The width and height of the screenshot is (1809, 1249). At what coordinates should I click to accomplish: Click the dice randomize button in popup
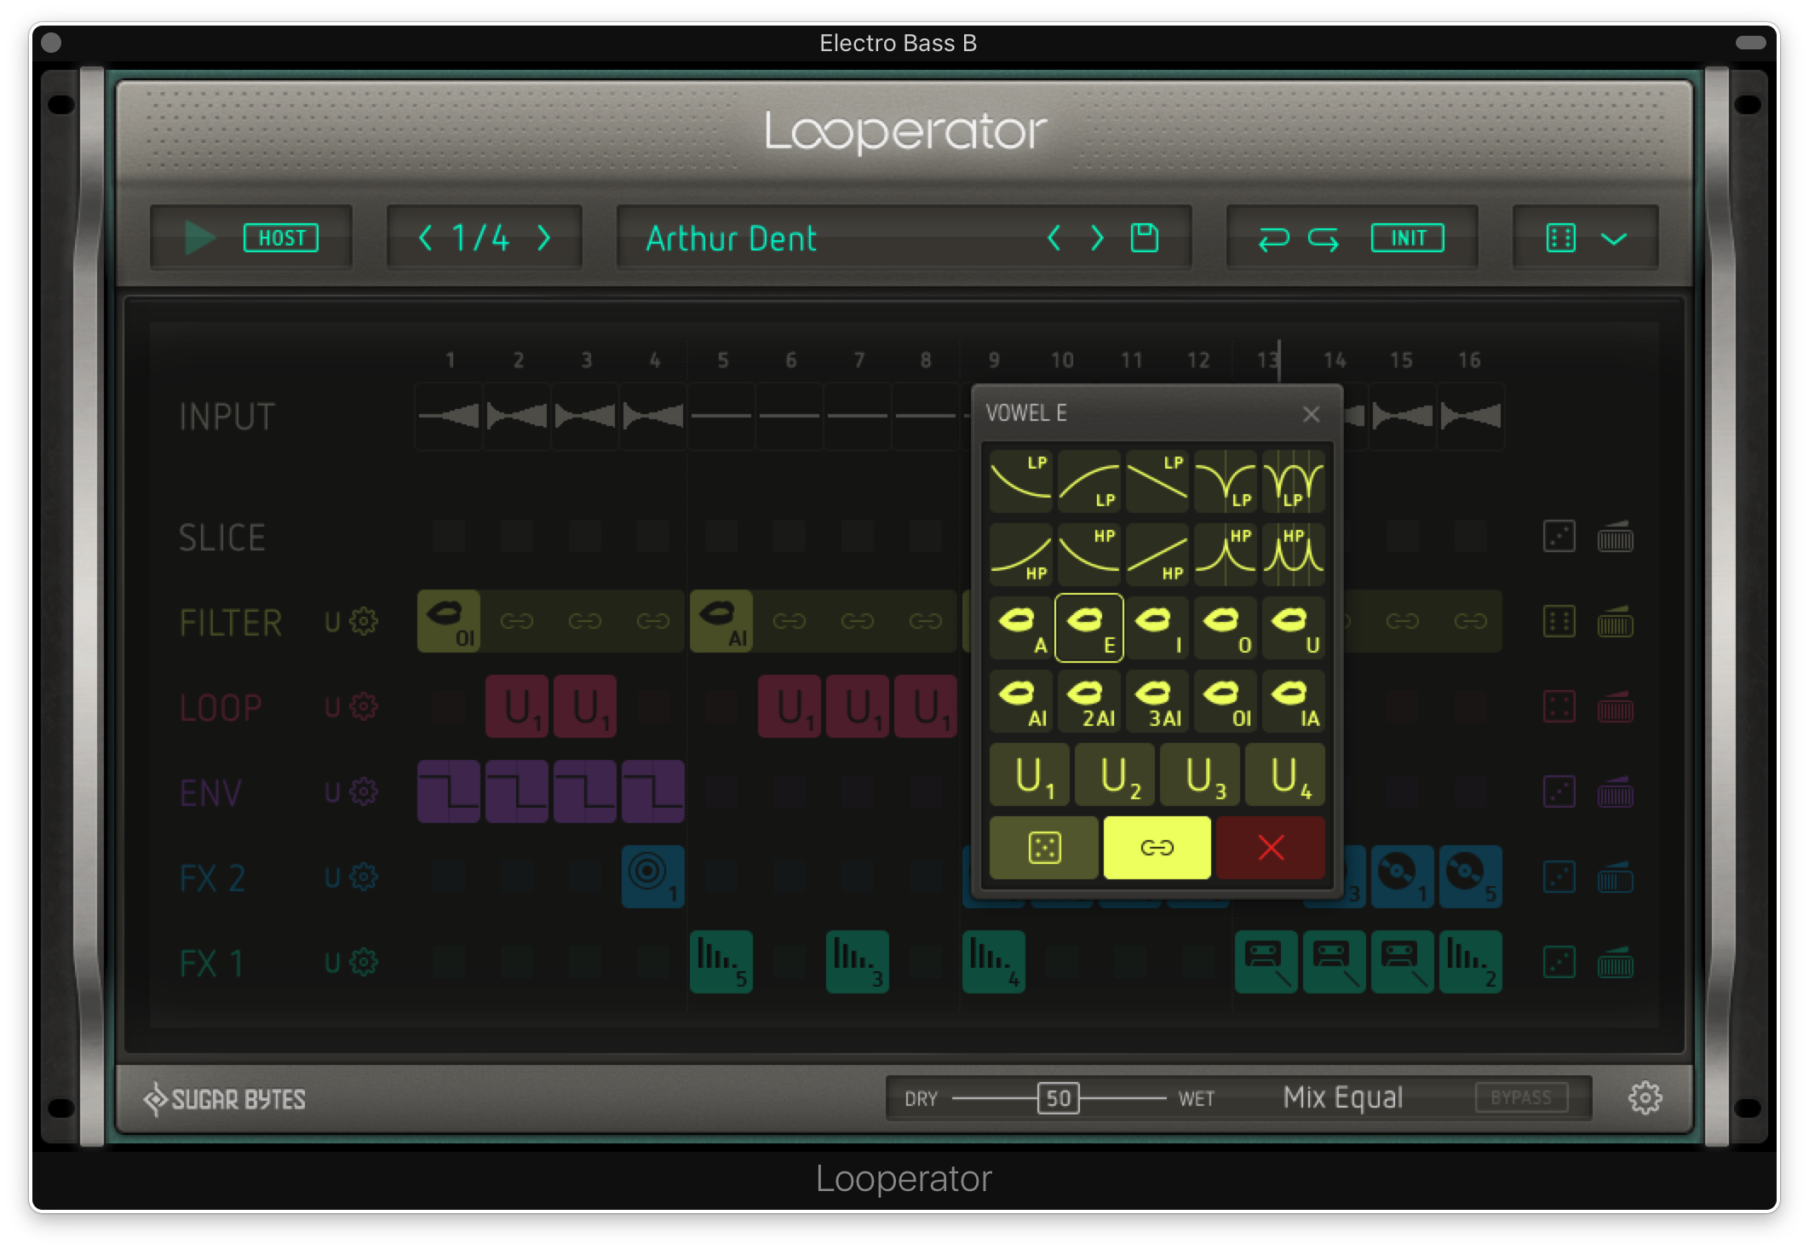click(1043, 848)
